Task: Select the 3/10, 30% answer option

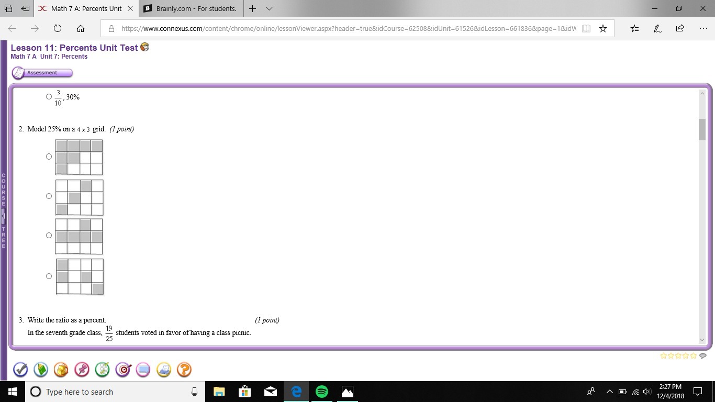Action: pos(49,97)
